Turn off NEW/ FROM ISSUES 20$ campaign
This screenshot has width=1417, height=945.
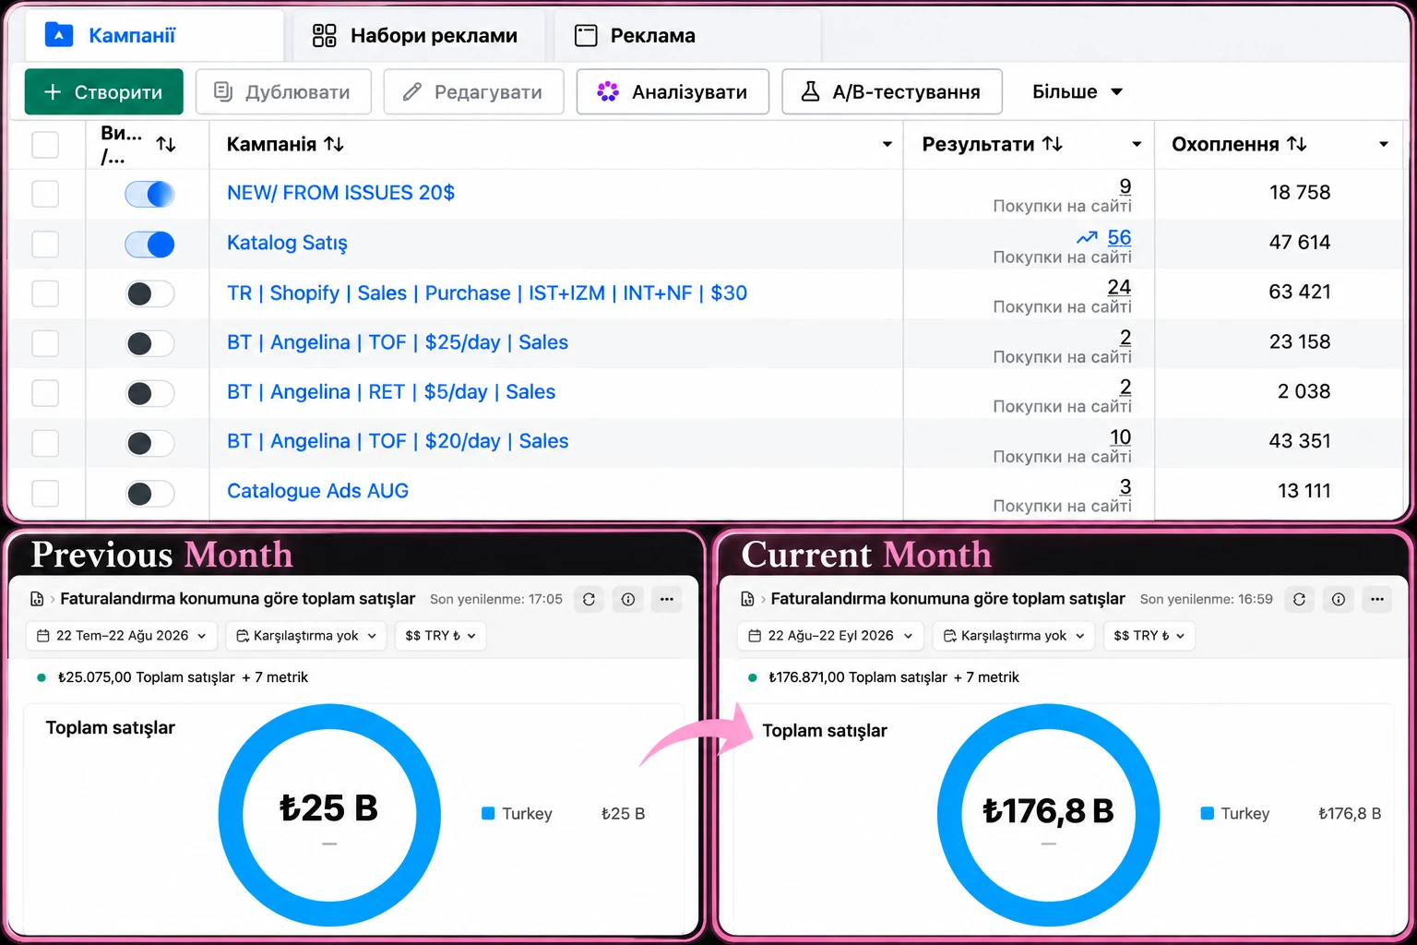coord(149,194)
